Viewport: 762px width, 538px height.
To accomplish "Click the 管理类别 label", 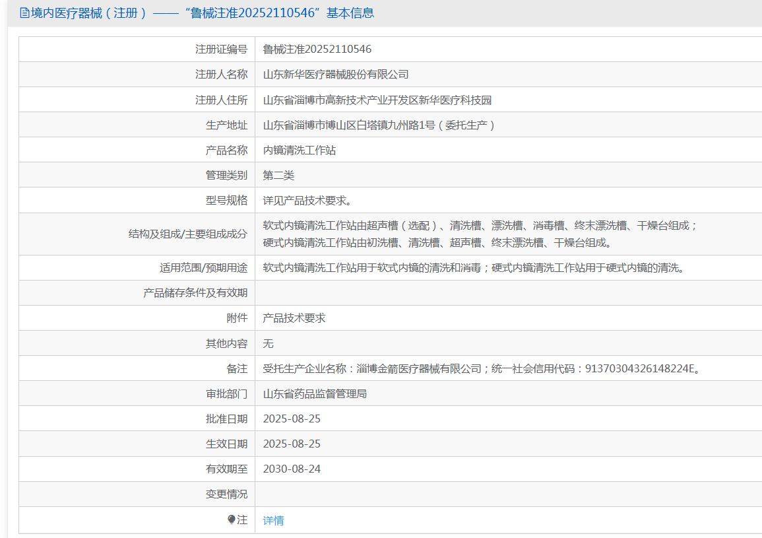I will [226, 175].
